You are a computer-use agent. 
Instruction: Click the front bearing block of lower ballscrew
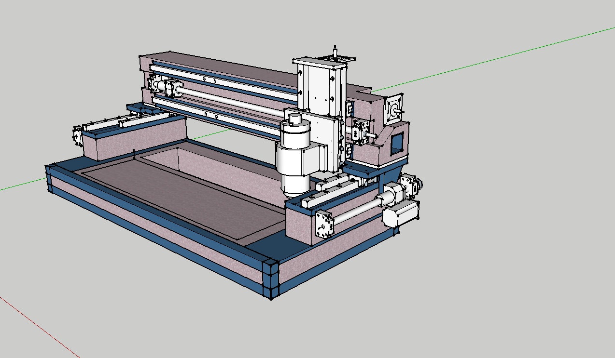tap(324, 224)
